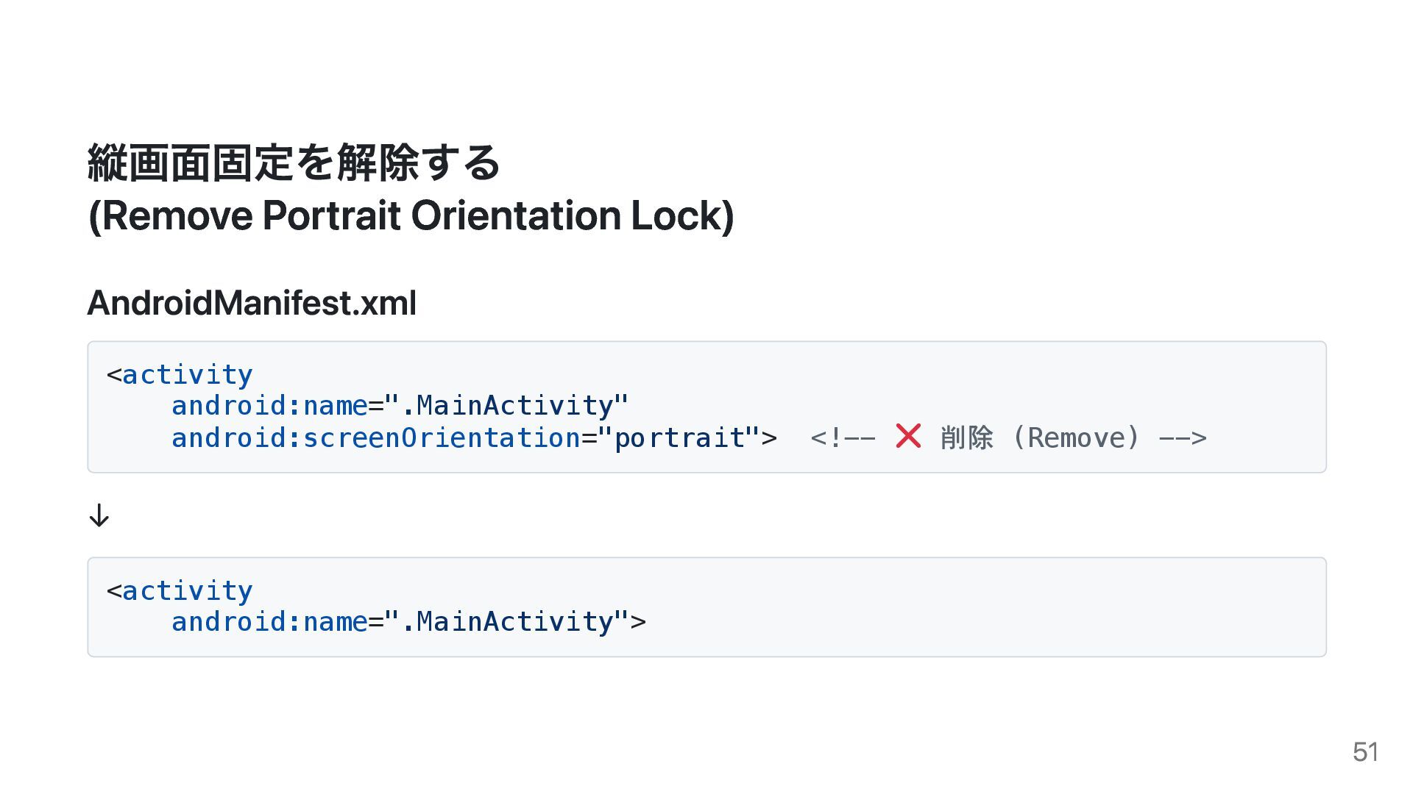The width and height of the screenshot is (1413, 794).
Task: Click the AndroidManifest.xml subheading
Action: click(x=252, y=303)
